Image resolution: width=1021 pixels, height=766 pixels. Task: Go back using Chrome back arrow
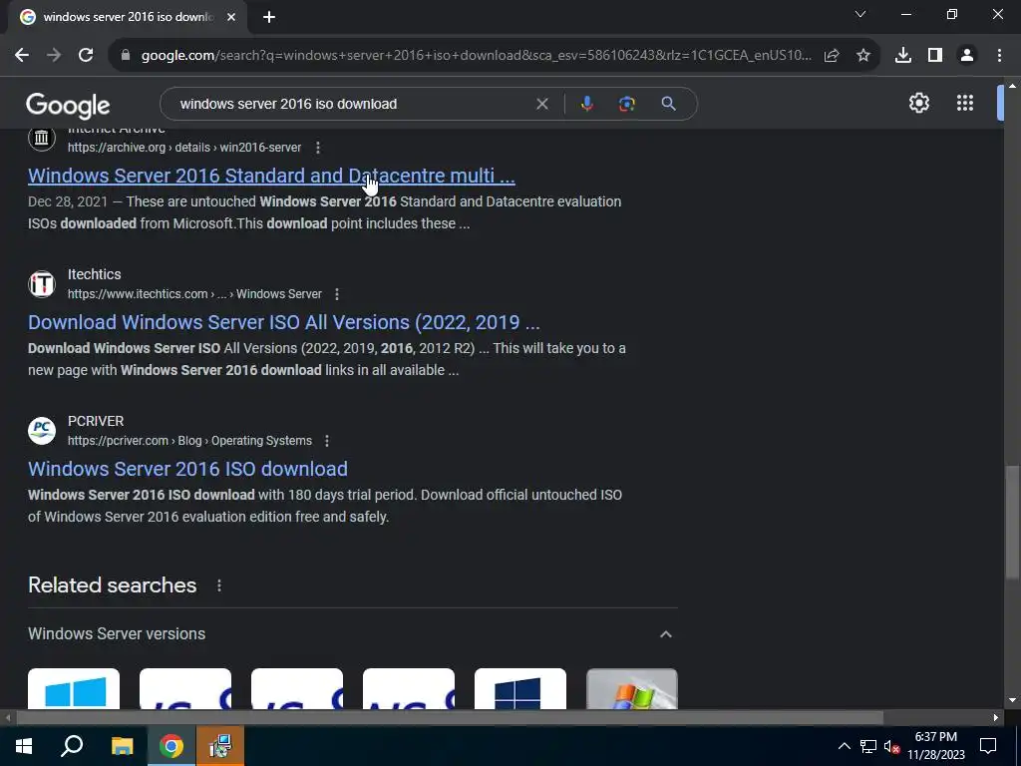[x=22, y=56]
